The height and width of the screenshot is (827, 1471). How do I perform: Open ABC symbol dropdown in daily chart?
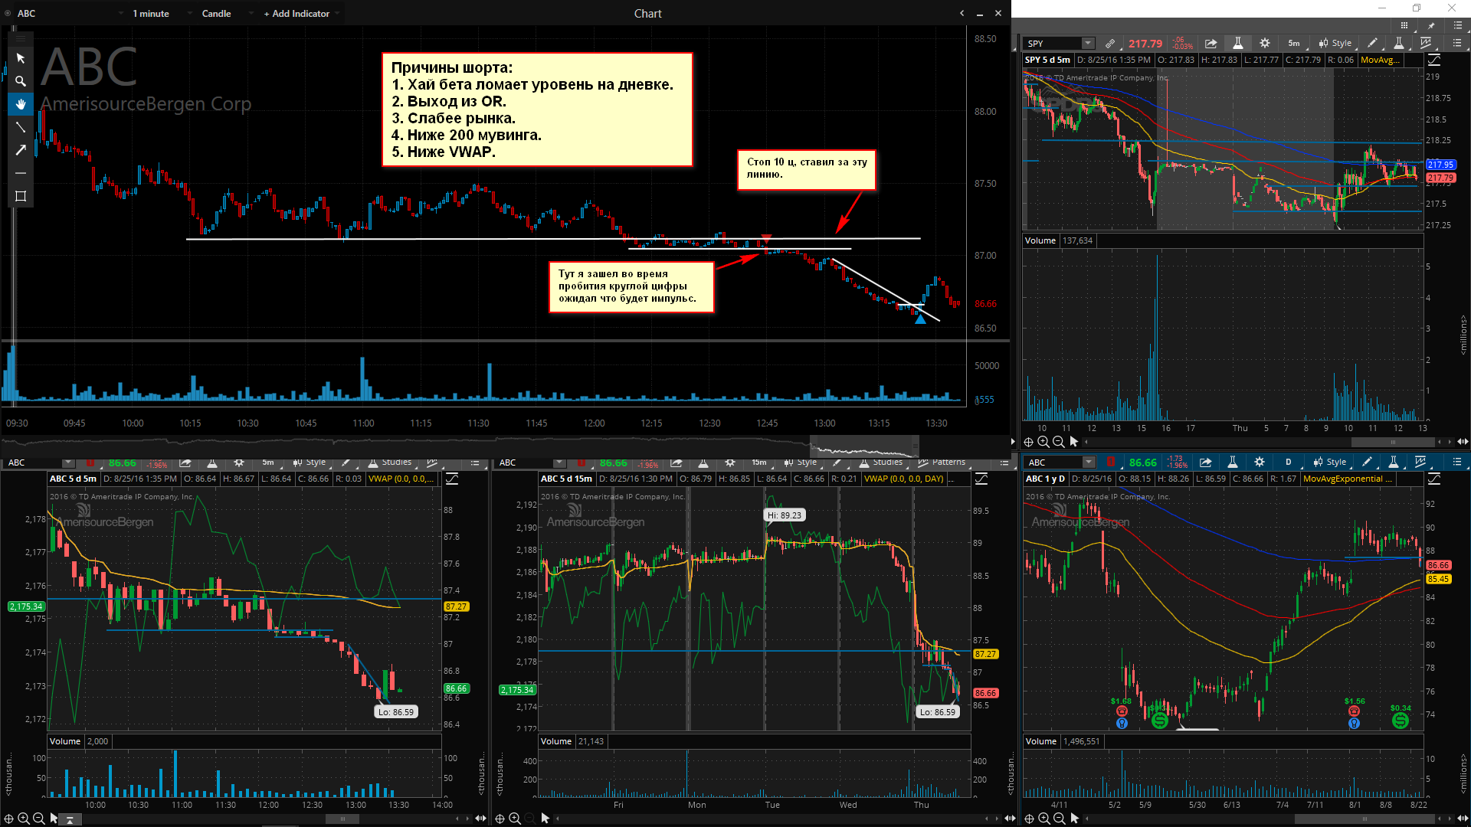(1089, 462)
